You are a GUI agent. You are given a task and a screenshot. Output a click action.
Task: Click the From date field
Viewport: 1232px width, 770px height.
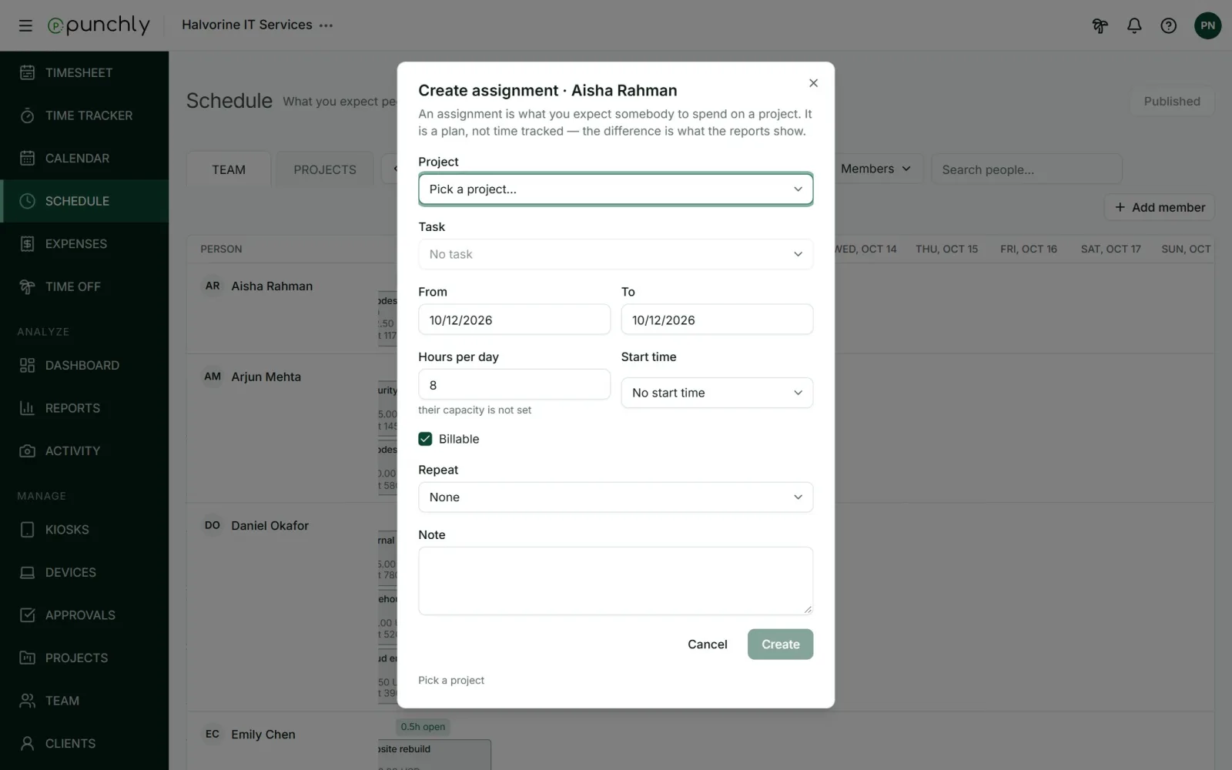pyautogui.click(x=514, y=320)
